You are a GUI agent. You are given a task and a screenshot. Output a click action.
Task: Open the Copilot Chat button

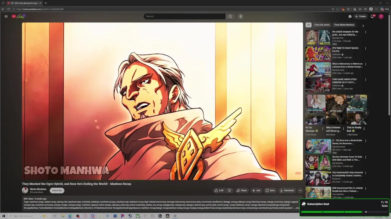tap(385, 9)
